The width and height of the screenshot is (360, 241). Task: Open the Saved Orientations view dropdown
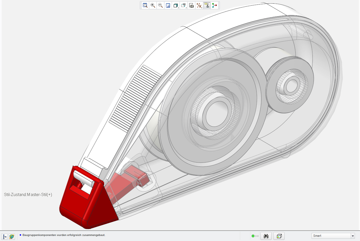coord(184,5)
